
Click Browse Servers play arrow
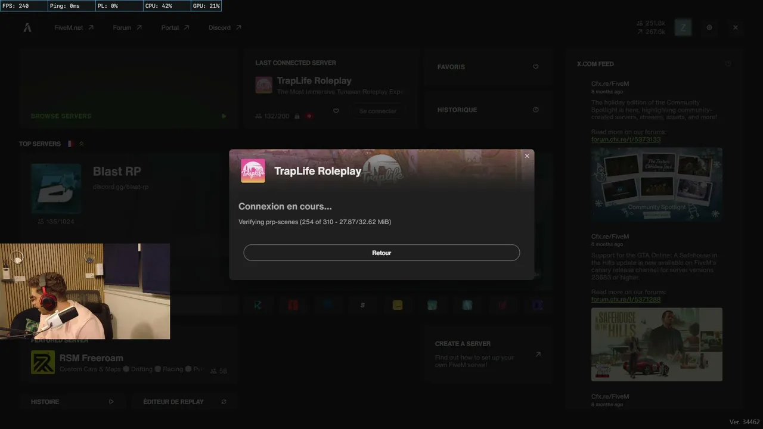pyautogui.click(x=224, y=116)
